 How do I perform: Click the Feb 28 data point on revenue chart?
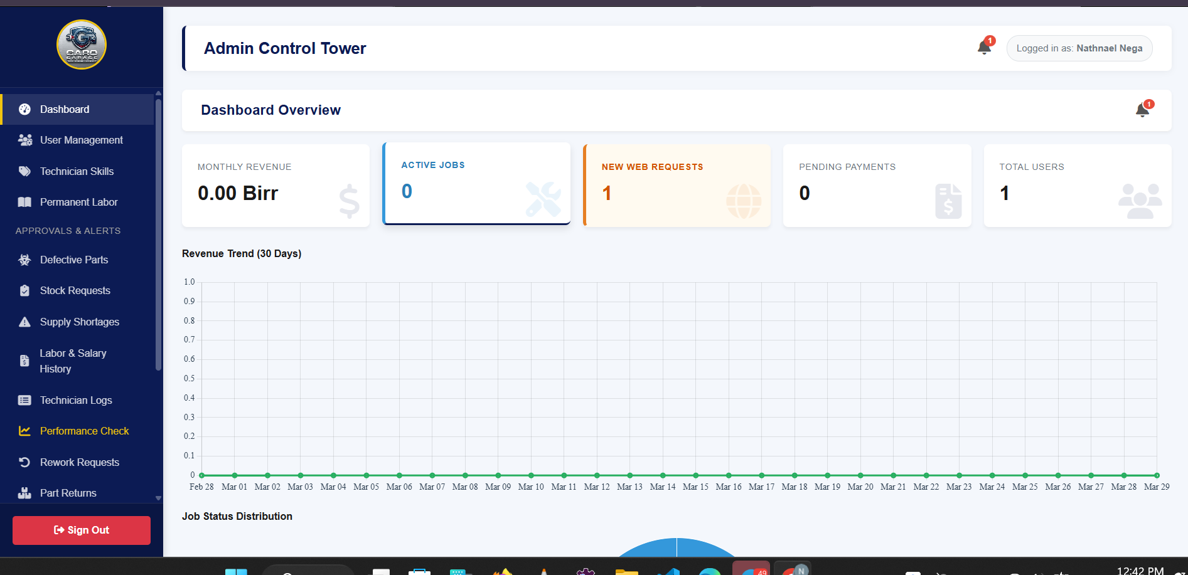click(x=201, y=475)
